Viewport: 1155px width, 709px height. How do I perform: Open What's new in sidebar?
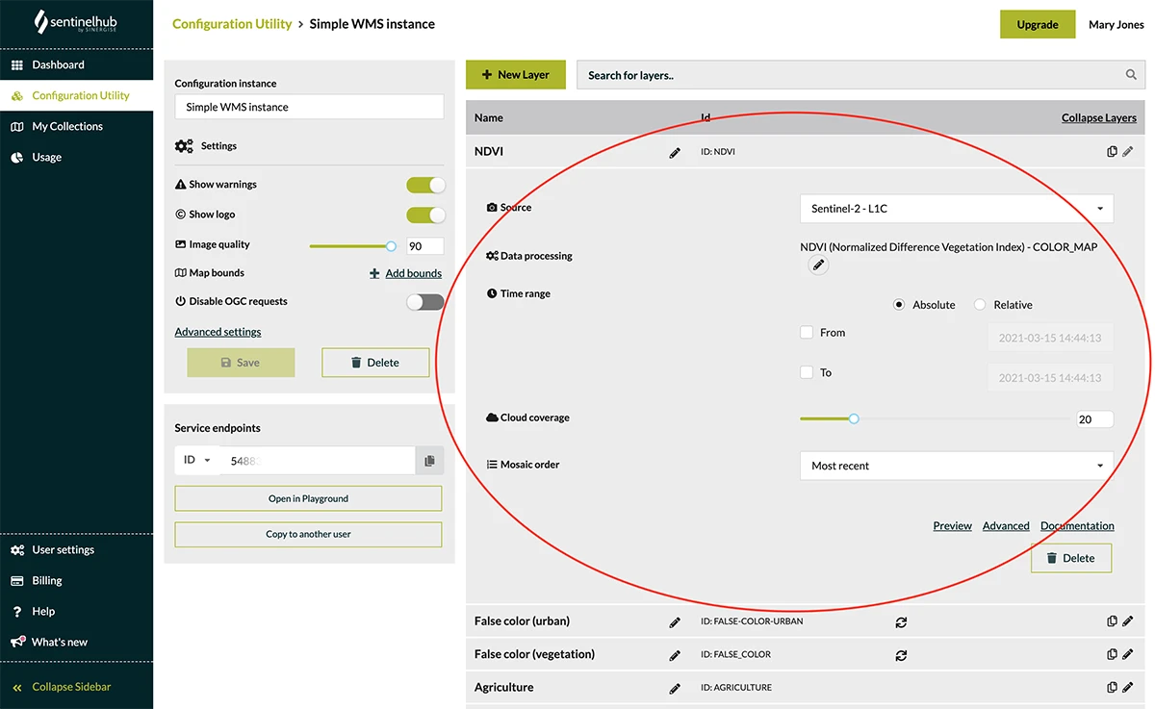pyautogui.click(x=60, y=642)
